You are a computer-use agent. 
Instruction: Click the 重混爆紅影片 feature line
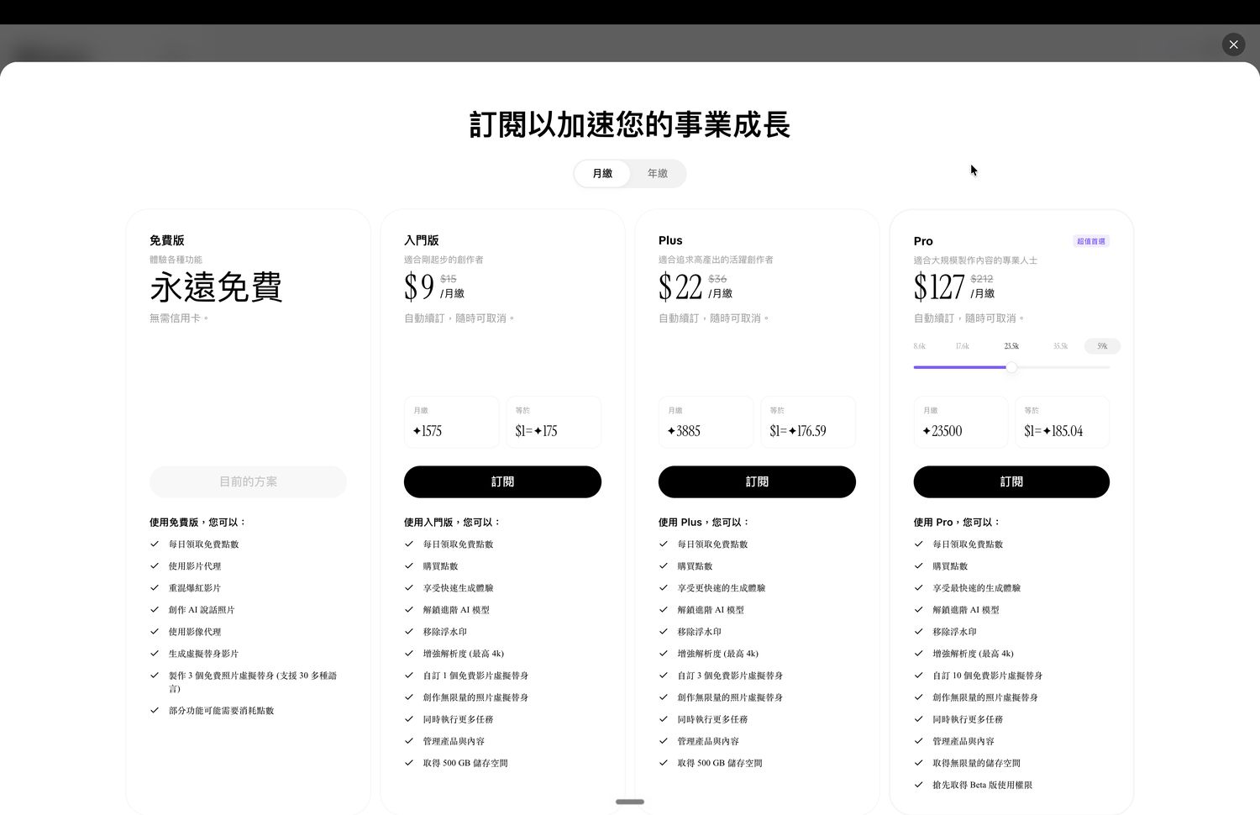(195, 588)
